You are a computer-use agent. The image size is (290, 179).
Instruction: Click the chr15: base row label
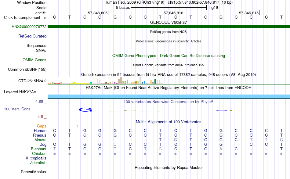pyautogui.click(x=41, y=13)
